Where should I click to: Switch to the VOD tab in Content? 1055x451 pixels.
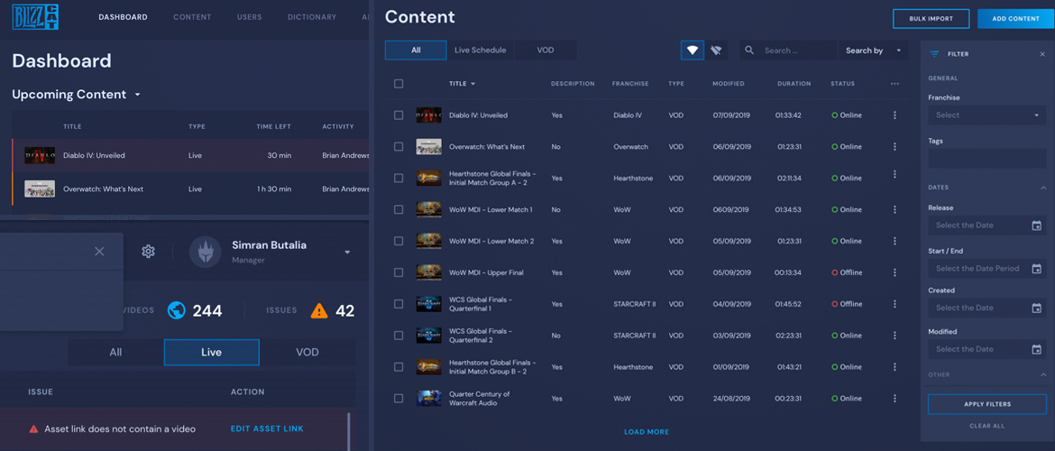coord(546,51)
